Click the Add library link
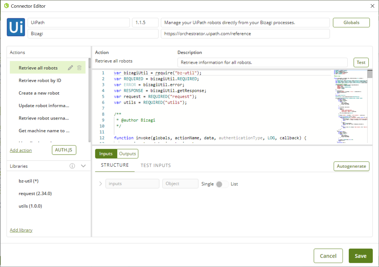Viewport: 379px width, 267px height. click(21, 230)
